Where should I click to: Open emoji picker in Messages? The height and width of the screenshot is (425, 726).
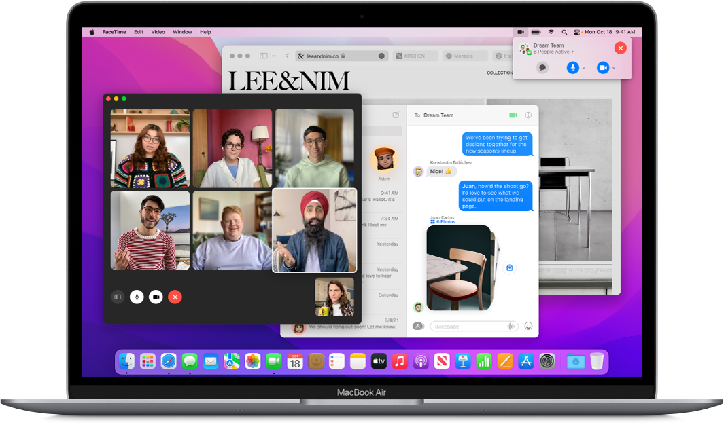pos(528,326)
